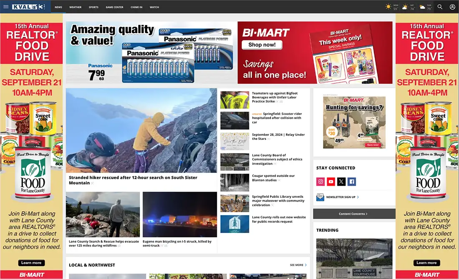Image resolution: width=459 pixels, height=279 pixels.
Task: Open the user account icon
Action: click(452, 7)
